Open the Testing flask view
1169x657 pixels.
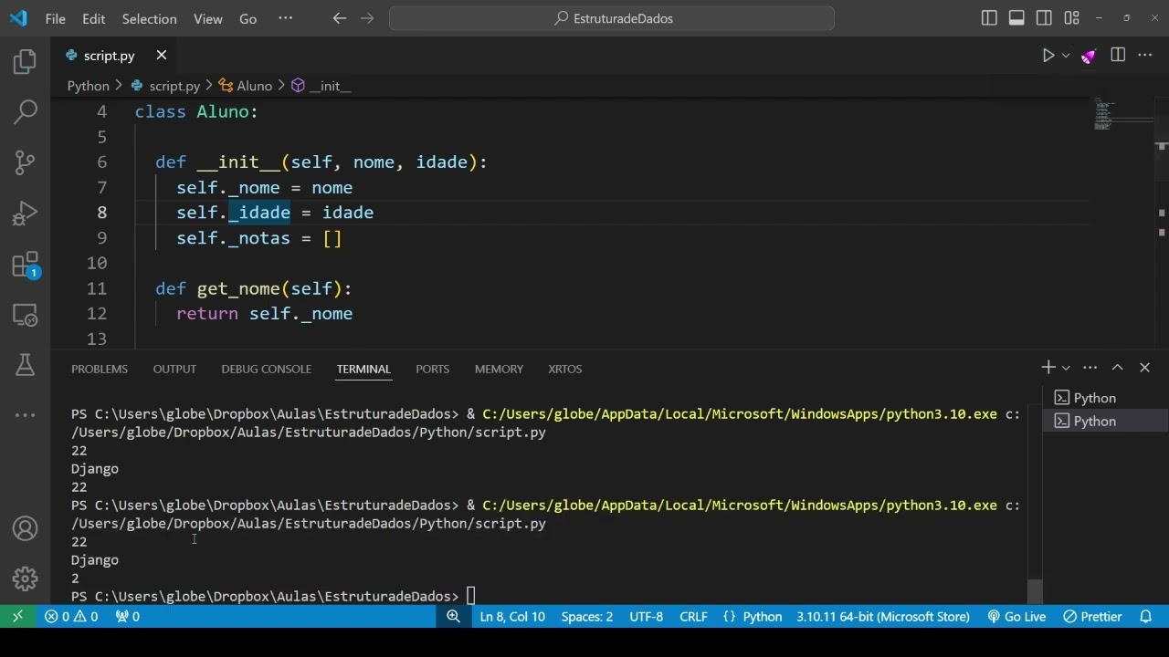[25, 365]
